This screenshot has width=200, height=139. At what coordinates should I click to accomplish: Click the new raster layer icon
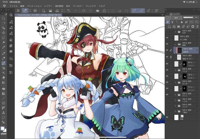(x=169, y=26)
